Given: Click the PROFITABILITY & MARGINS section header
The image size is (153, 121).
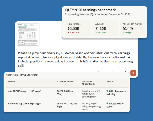Looking at the screenshot, I should tap(22, 75).
